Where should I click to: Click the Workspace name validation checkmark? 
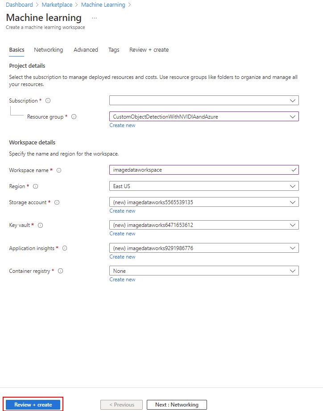point(294,170)
